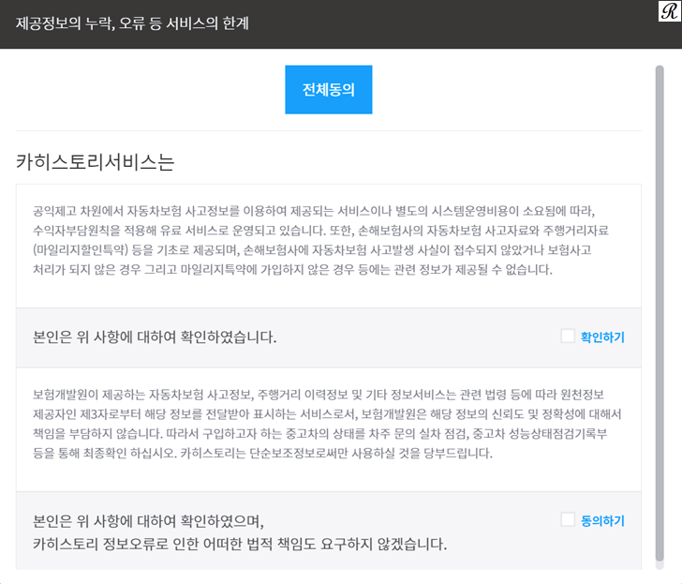Check the 동의하기 checkbox
Viewport: 682px width, 584px height.
pos(568,519)
